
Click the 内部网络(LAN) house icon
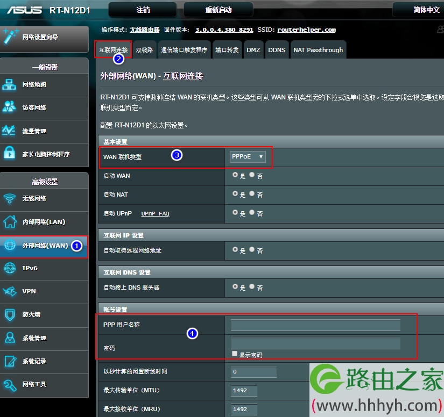[10, 221]
